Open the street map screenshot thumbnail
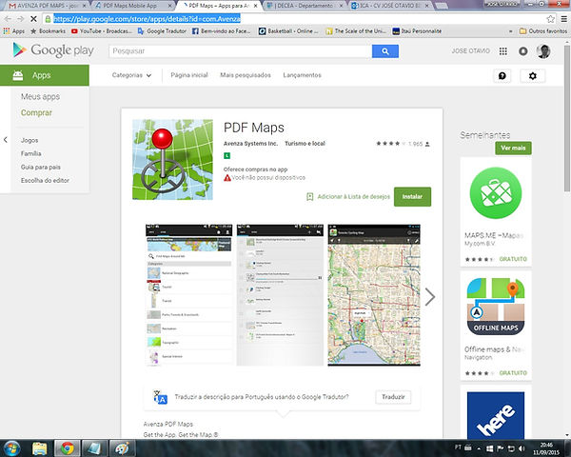This screenshot has height=457, width=571. [374, 295]
